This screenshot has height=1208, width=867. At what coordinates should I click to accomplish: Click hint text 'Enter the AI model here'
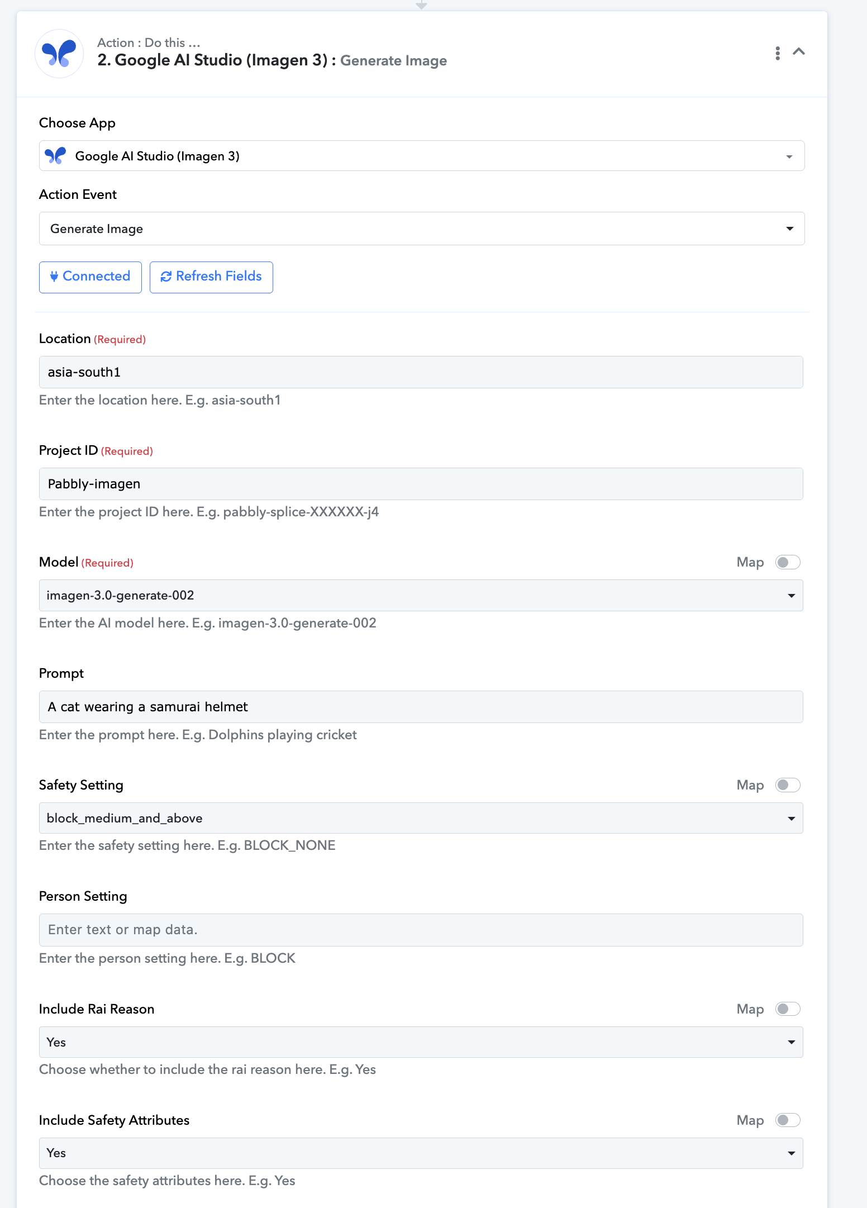tap(114, 623)
